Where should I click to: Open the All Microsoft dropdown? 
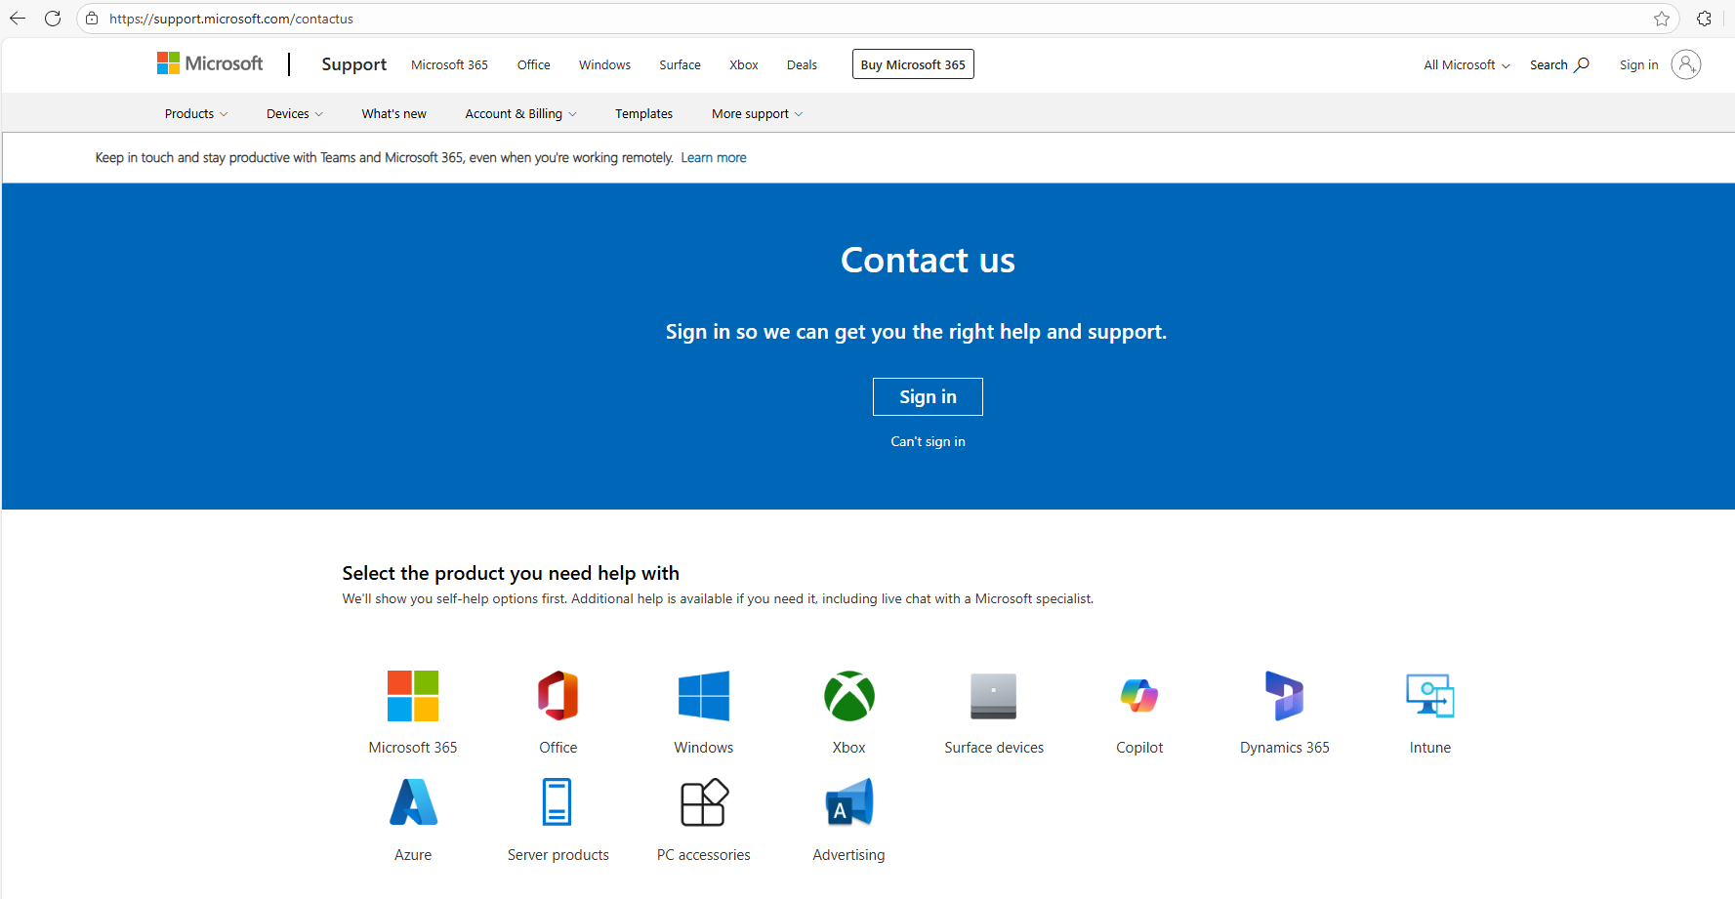pos(1466,65)
